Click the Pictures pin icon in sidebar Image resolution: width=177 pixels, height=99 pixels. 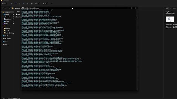(13, 21)
